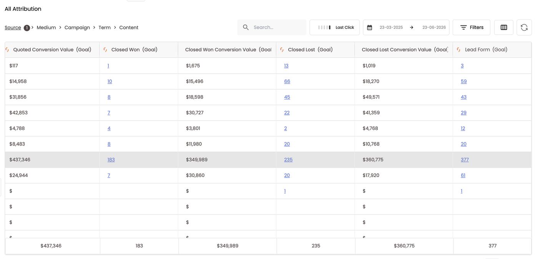The height and width of the screenshot is (259, 538).
Task: Open Closed Won link 7 in $42,853 row
Action: click(109, 113)
